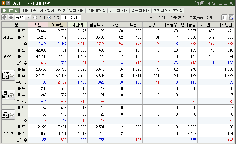Switch to chart view icon

(x=231, y=17)
